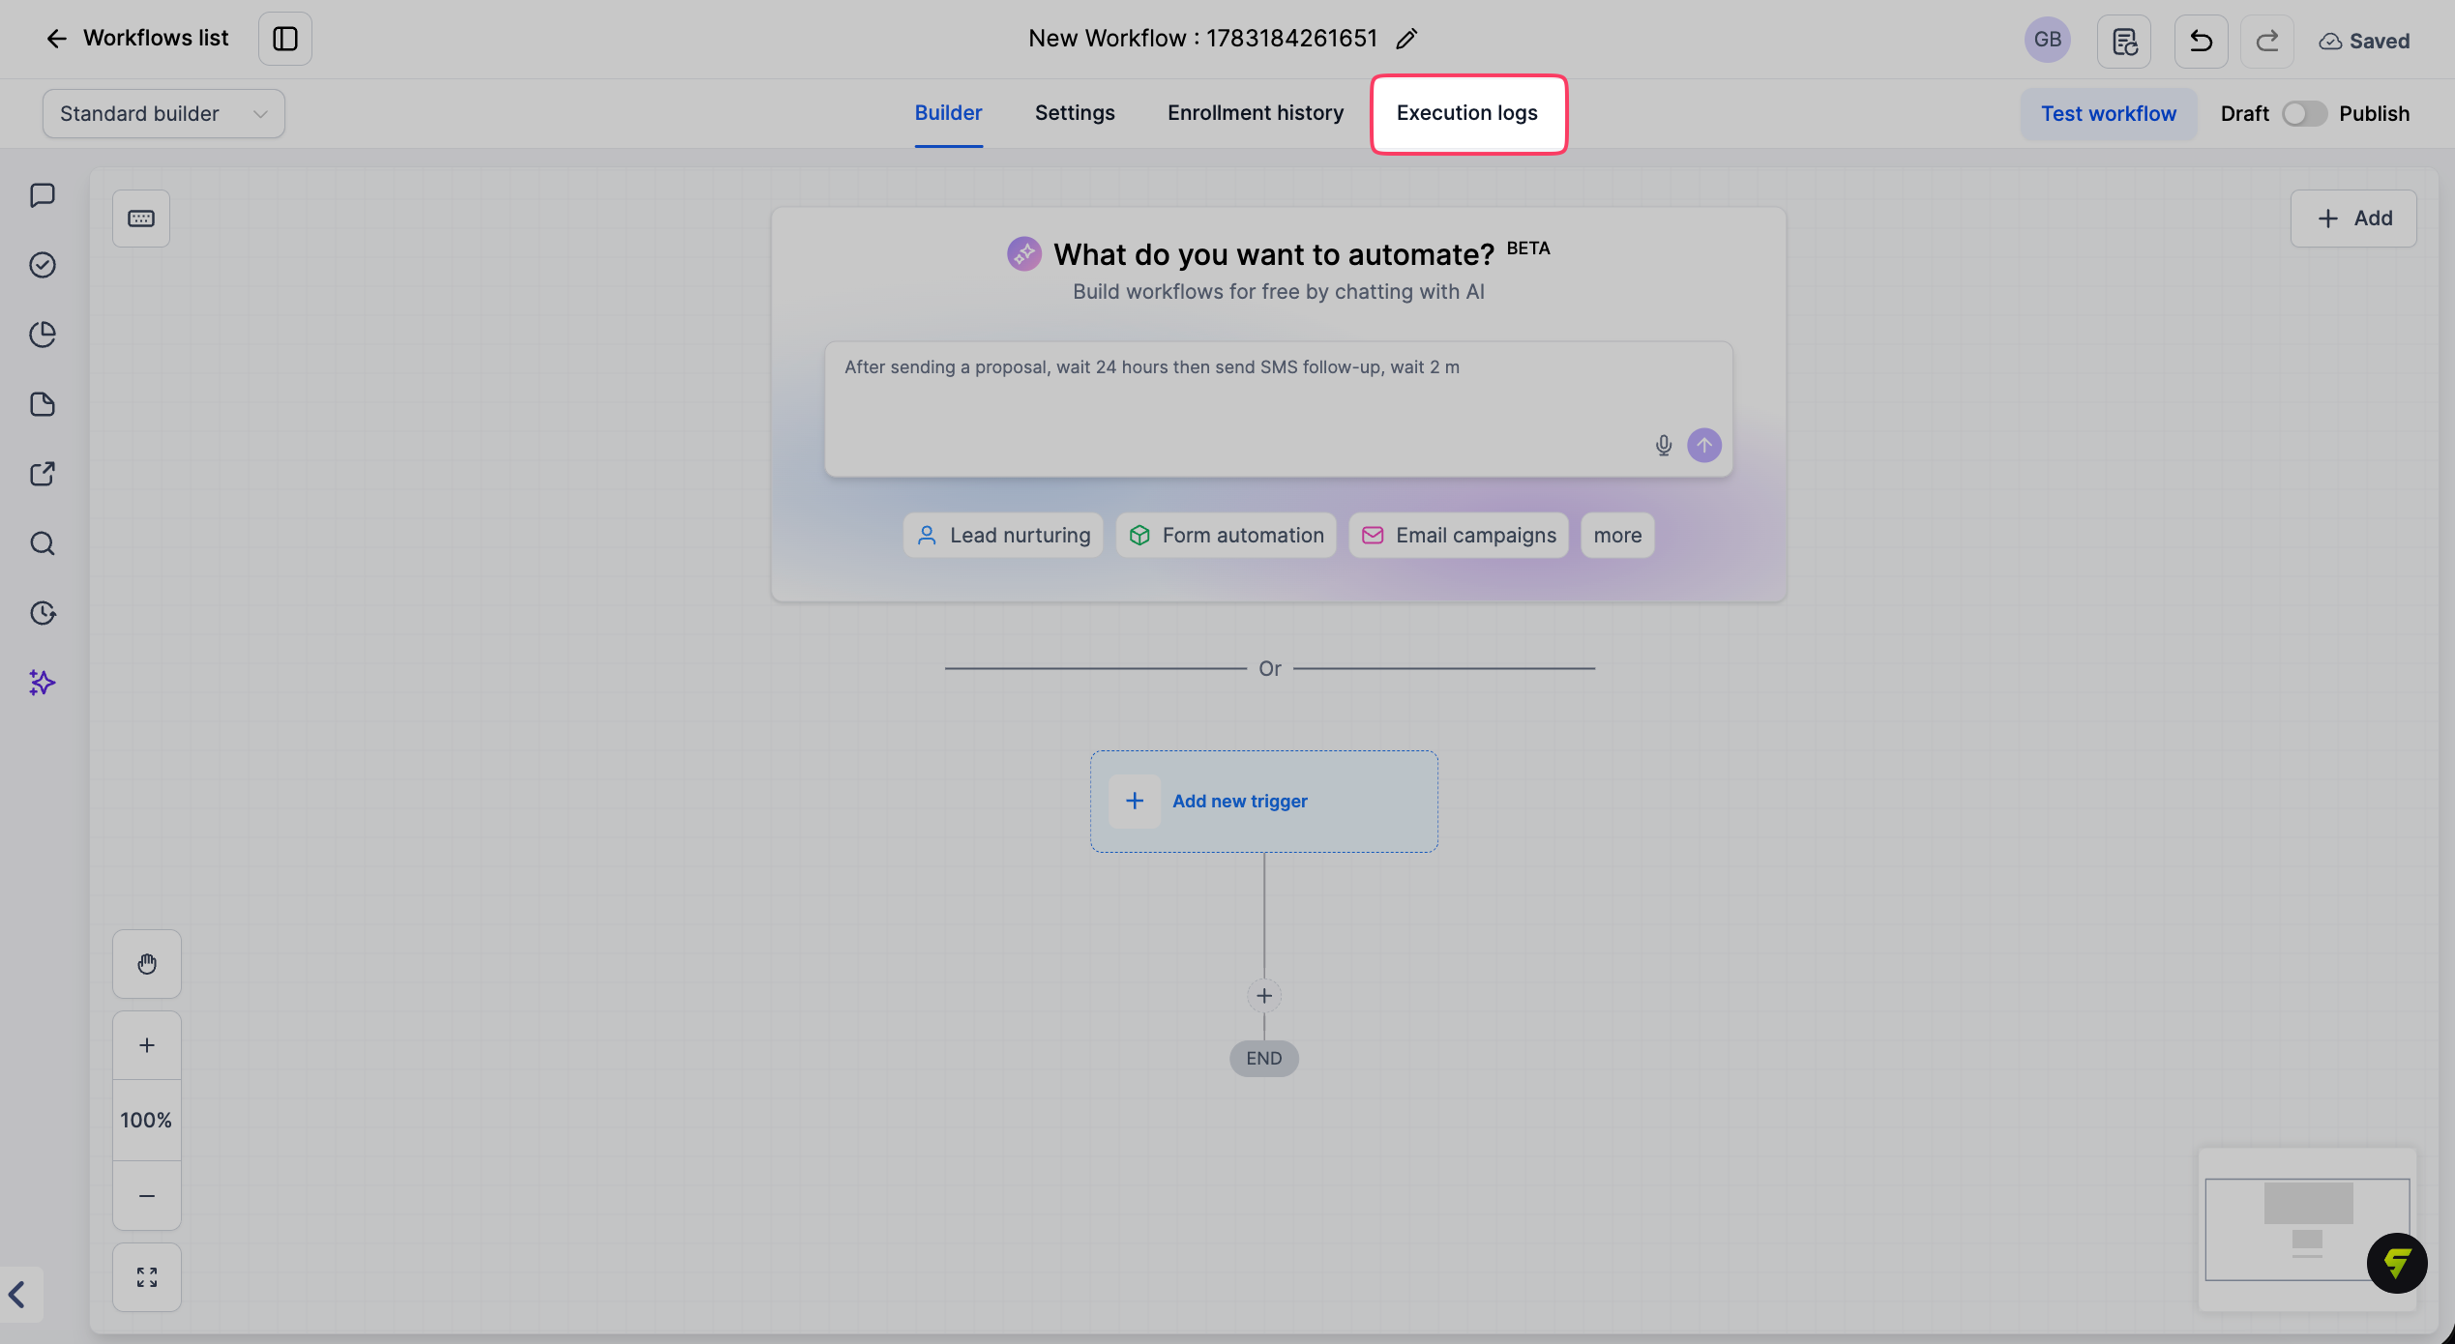This screenshot has height=1344, width=2455.
Task: Undo the last change
Action: tap(2202, 41)
